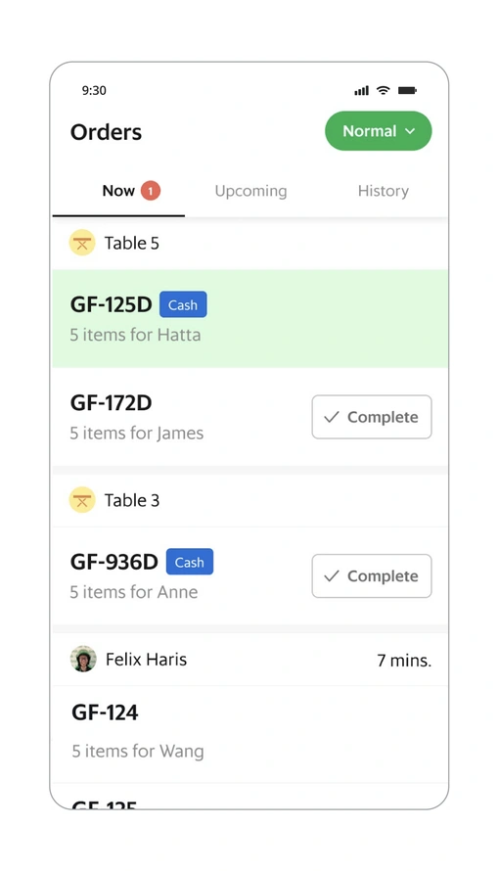498x871 pixels.
Task: Expand the chevron in the Normal button
Action: (410, 131)
